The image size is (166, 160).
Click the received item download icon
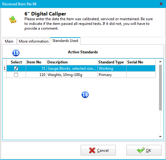pyautogui.click(x=13, y=20)
